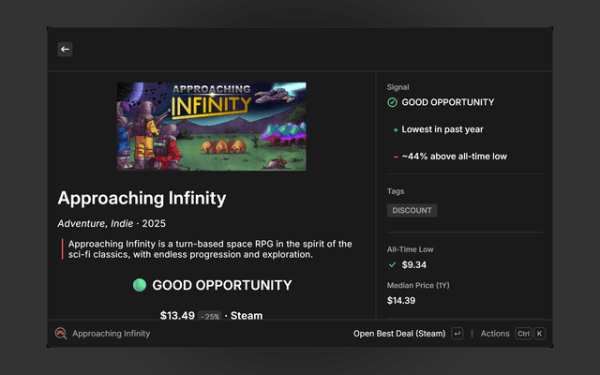This screenshot has width=600, height=375.
Task: Open Best Deal (Steam)
Action: 399,334
